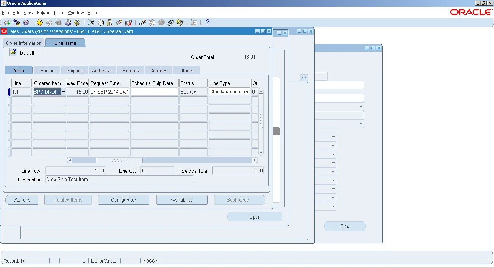Click the Cut scissors icon

coord(91,22)
